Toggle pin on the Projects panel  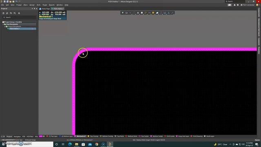(34, 9)
